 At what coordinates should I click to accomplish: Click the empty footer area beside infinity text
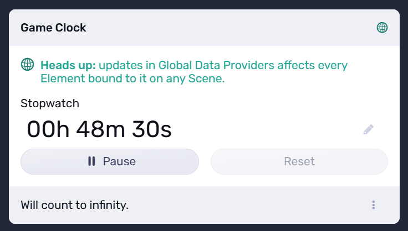[x=249, y=205]
